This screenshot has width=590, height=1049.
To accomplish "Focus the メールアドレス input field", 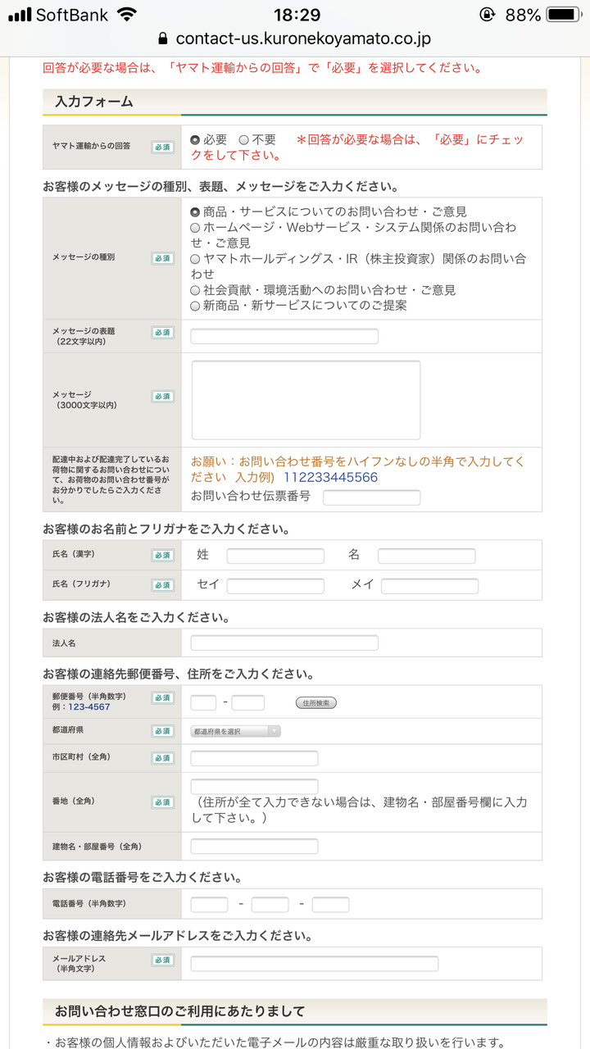I will (315, 964).
